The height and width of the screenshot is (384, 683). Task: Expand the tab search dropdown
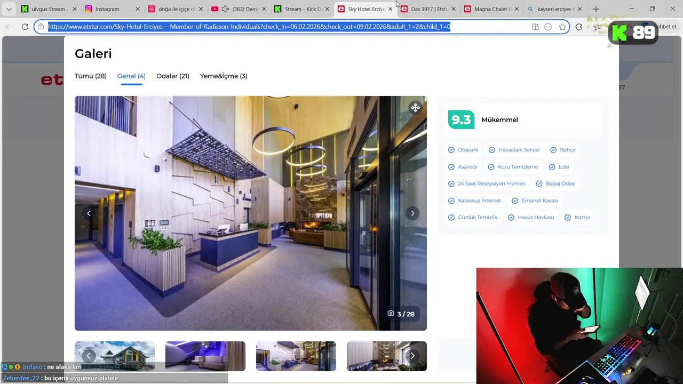(9, 9)
